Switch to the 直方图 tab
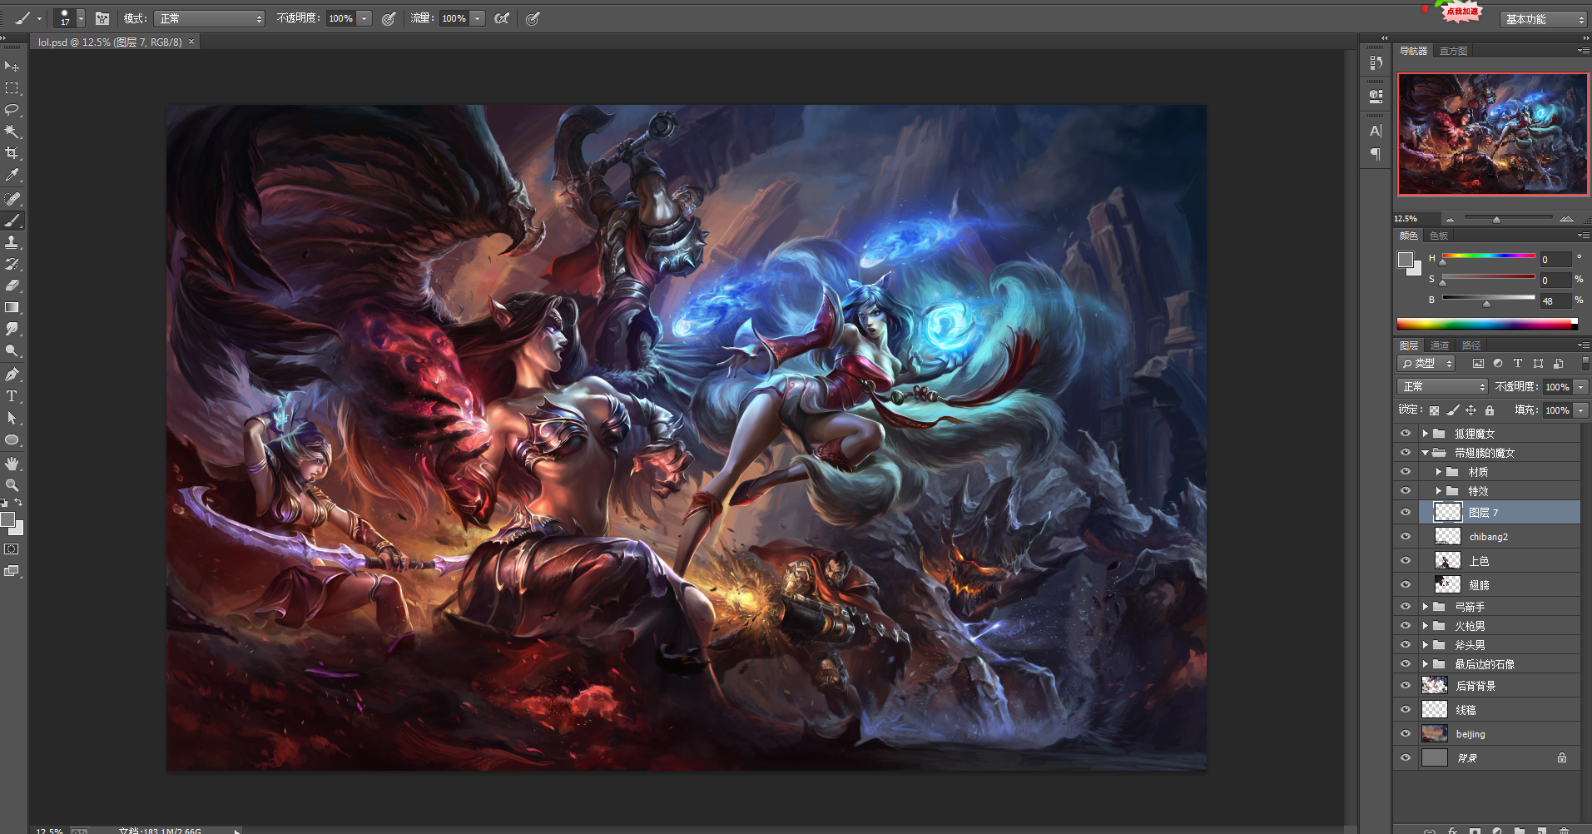The height and width of the screenshot is (834, 1592). pos(1453,52)
